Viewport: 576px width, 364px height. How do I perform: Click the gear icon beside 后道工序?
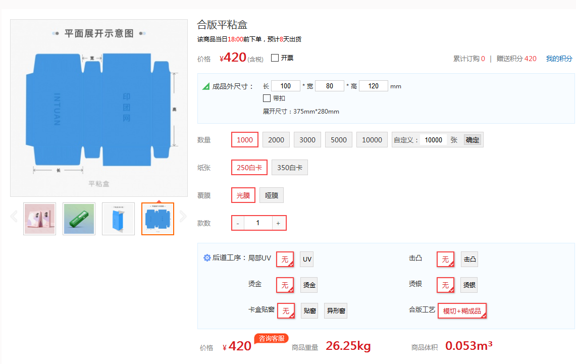coord(207,258)
